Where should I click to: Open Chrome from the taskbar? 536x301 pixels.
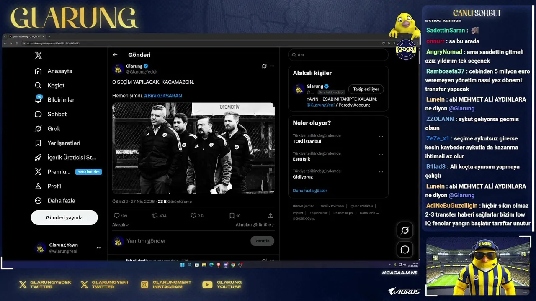point(233,265)
